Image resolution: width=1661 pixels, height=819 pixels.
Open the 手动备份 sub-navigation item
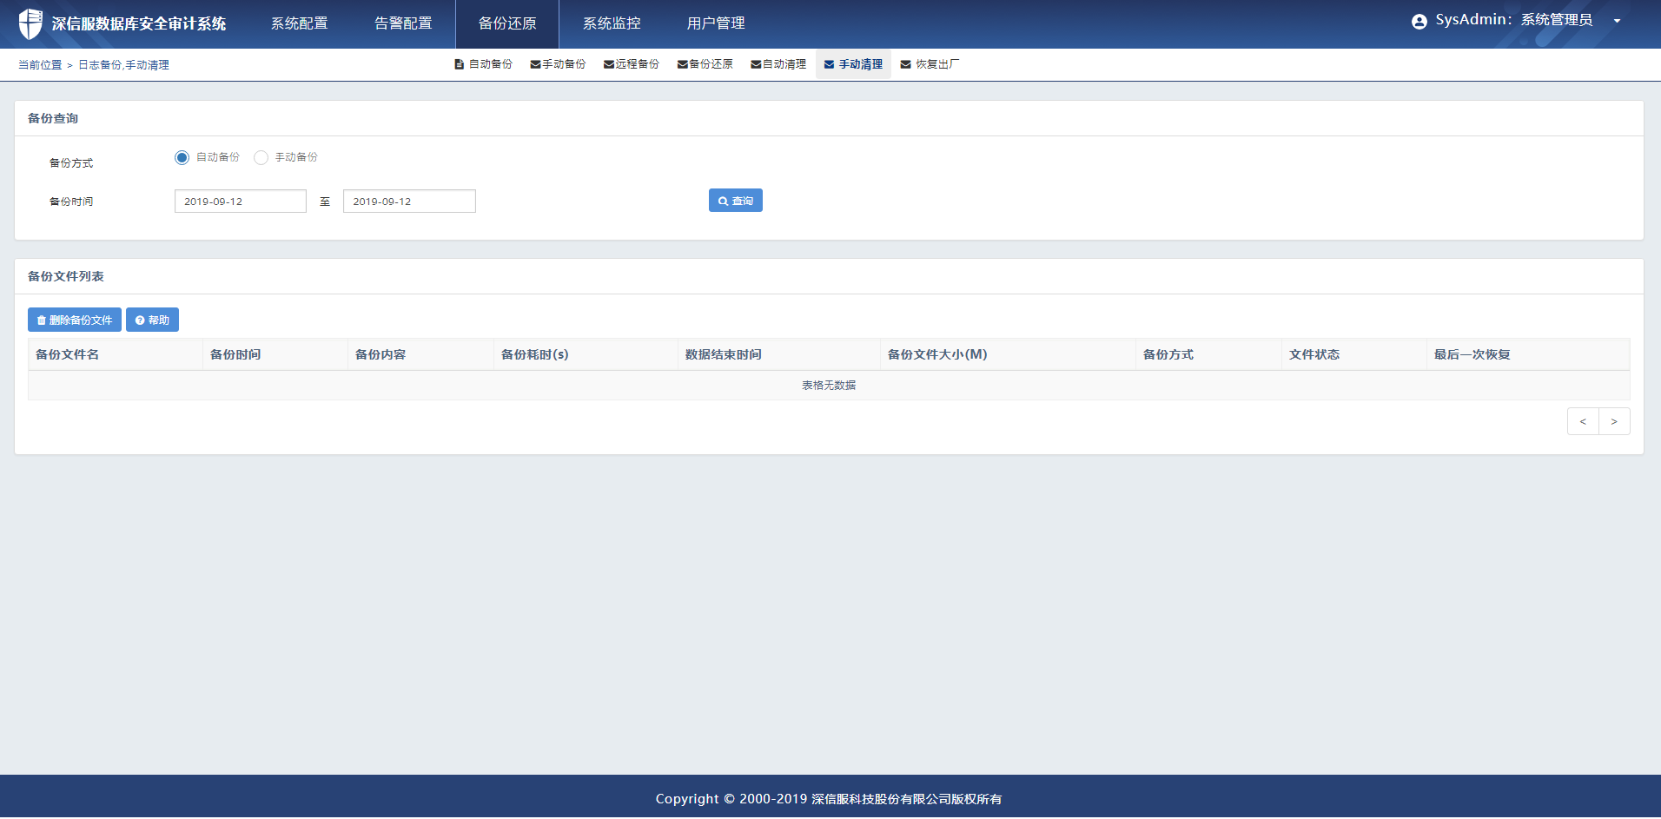(x=558, y=64)
